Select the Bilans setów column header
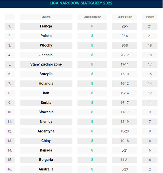 click(124, 17)
